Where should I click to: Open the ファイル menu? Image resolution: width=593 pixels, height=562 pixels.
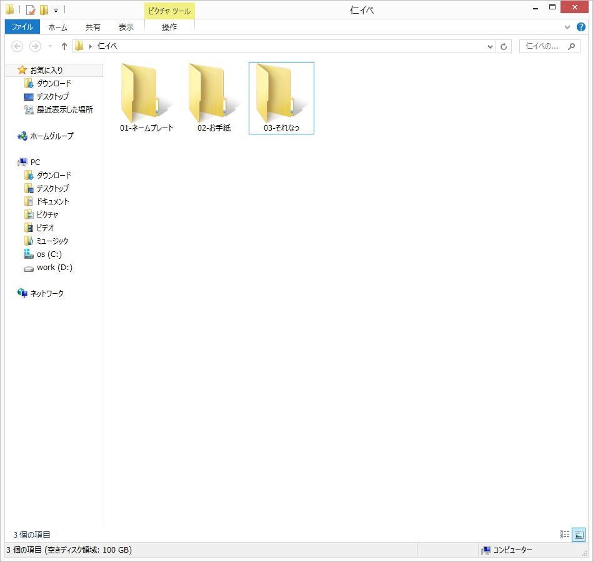coord(22,27)
